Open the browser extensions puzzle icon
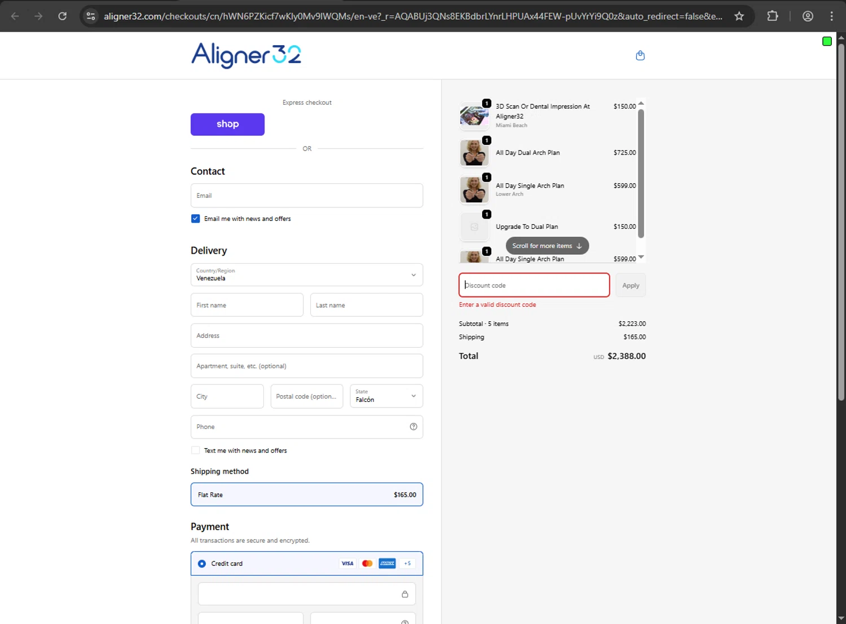This screenshot has height=624, width=846. point(773,16)
